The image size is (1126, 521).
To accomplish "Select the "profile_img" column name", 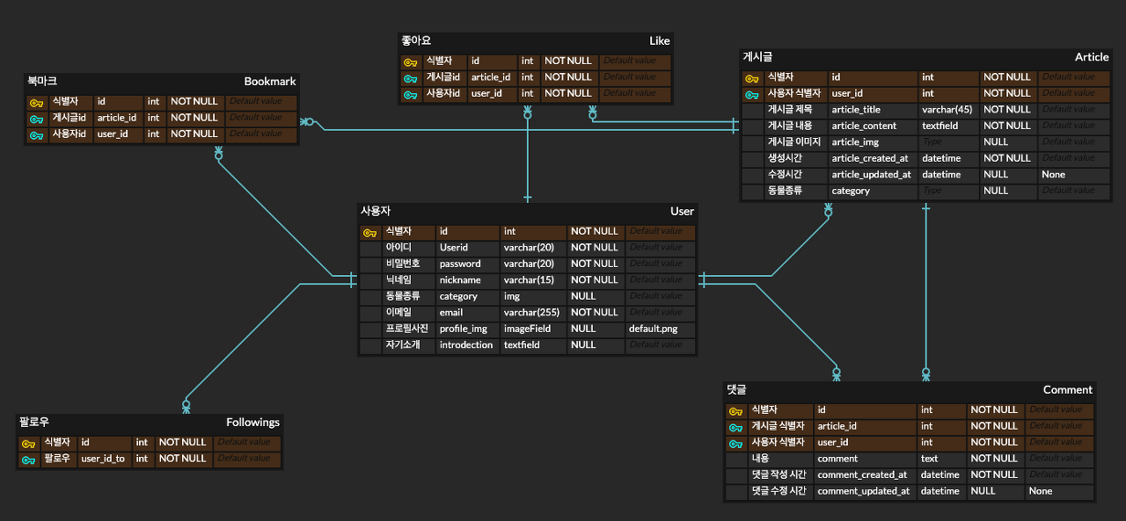I will [x=464, y=329].
